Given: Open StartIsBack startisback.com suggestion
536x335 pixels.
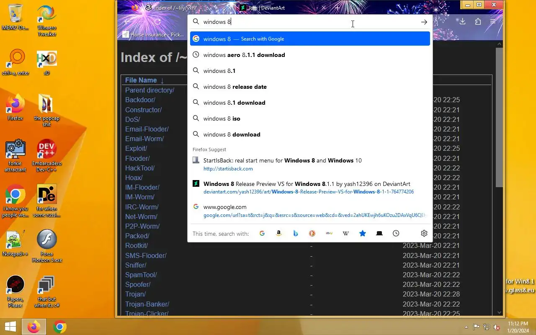Looking at the screenshot, I should pyautogui.click(x=310, y=164).
